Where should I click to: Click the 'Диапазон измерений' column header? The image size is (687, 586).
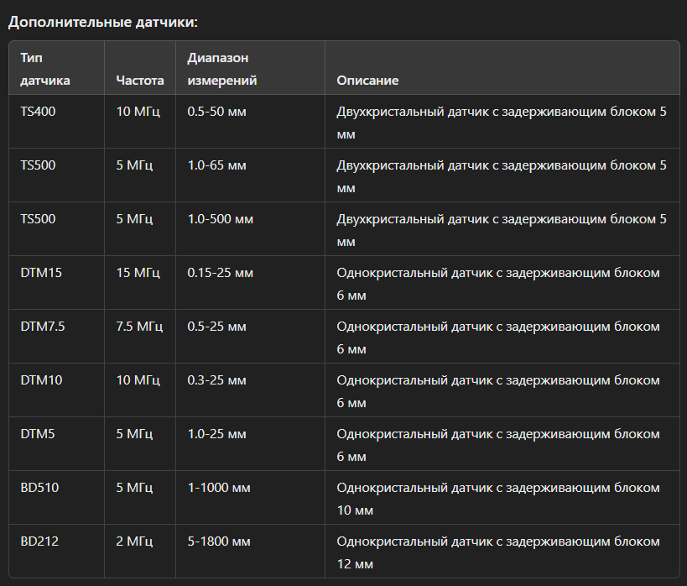221,69
